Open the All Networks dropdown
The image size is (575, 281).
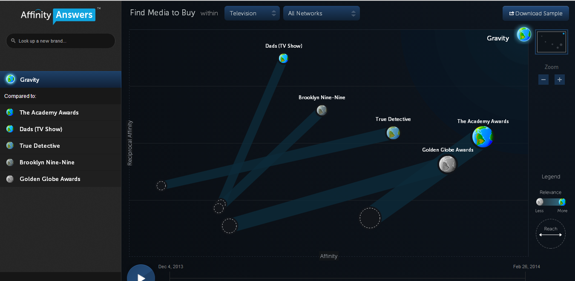(x=322, y=13)
